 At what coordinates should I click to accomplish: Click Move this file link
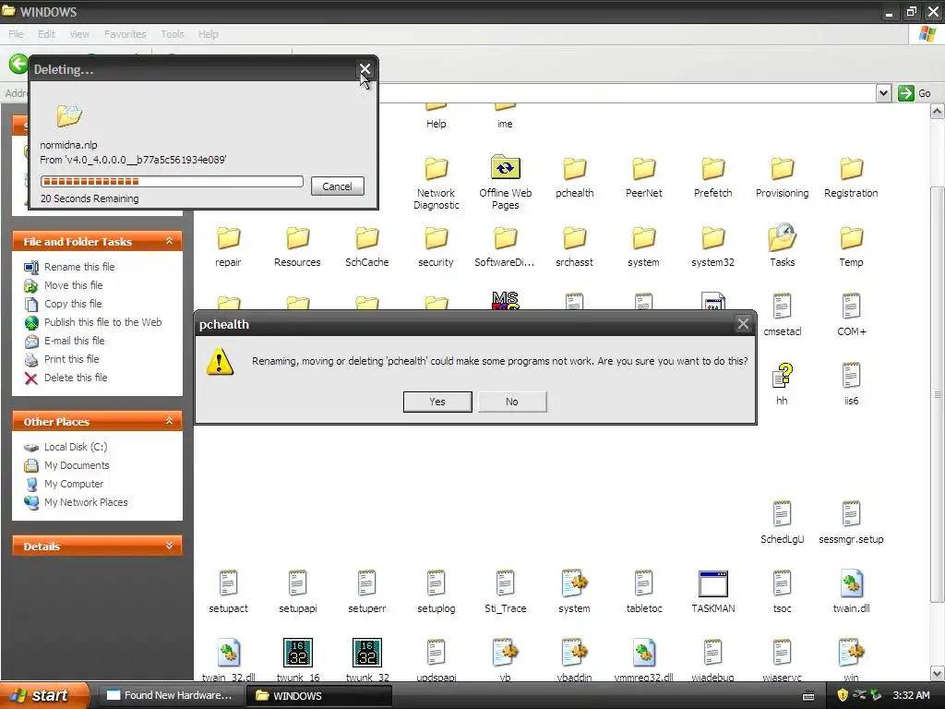[x=74, y=285]
